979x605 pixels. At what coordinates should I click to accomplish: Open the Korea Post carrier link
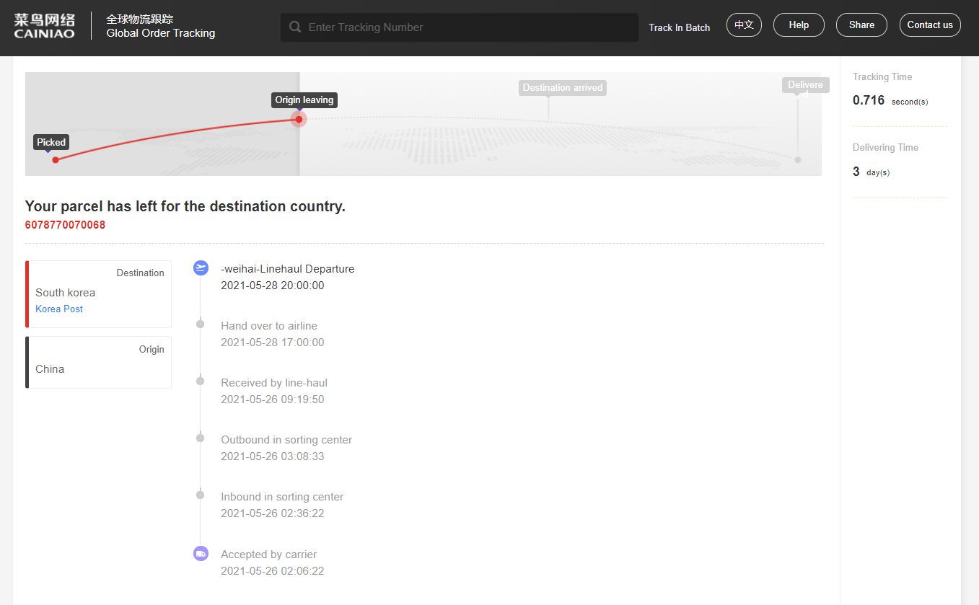tap(59, 309)
